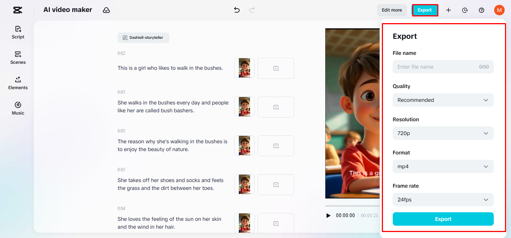Screen dimensions: 511x238
Task: Select avatar thumbnail beside 'between her toes'
Action: pyautogui.click(x=244, y=184)
